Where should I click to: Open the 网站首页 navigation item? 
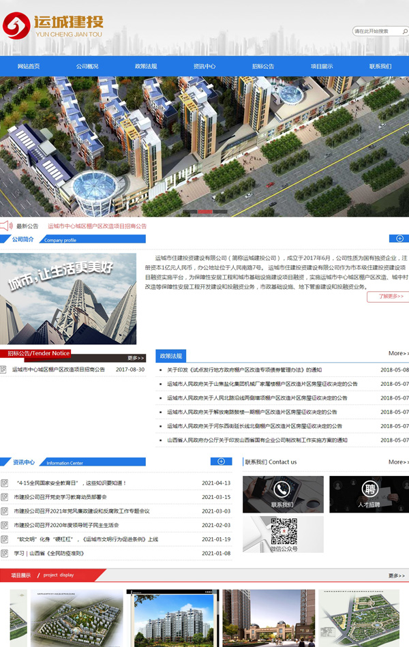pyautogui.click(x=29, y=66)
